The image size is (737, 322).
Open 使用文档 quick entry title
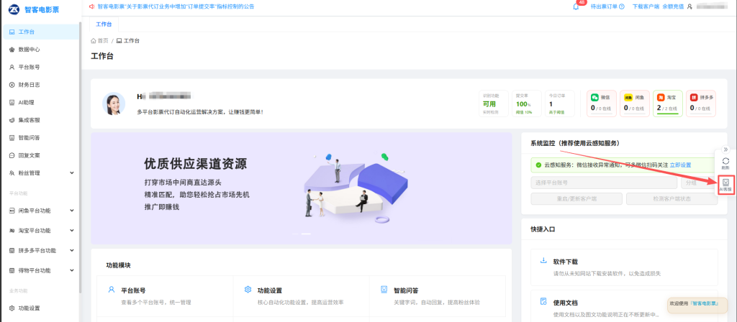click(566, 303)
